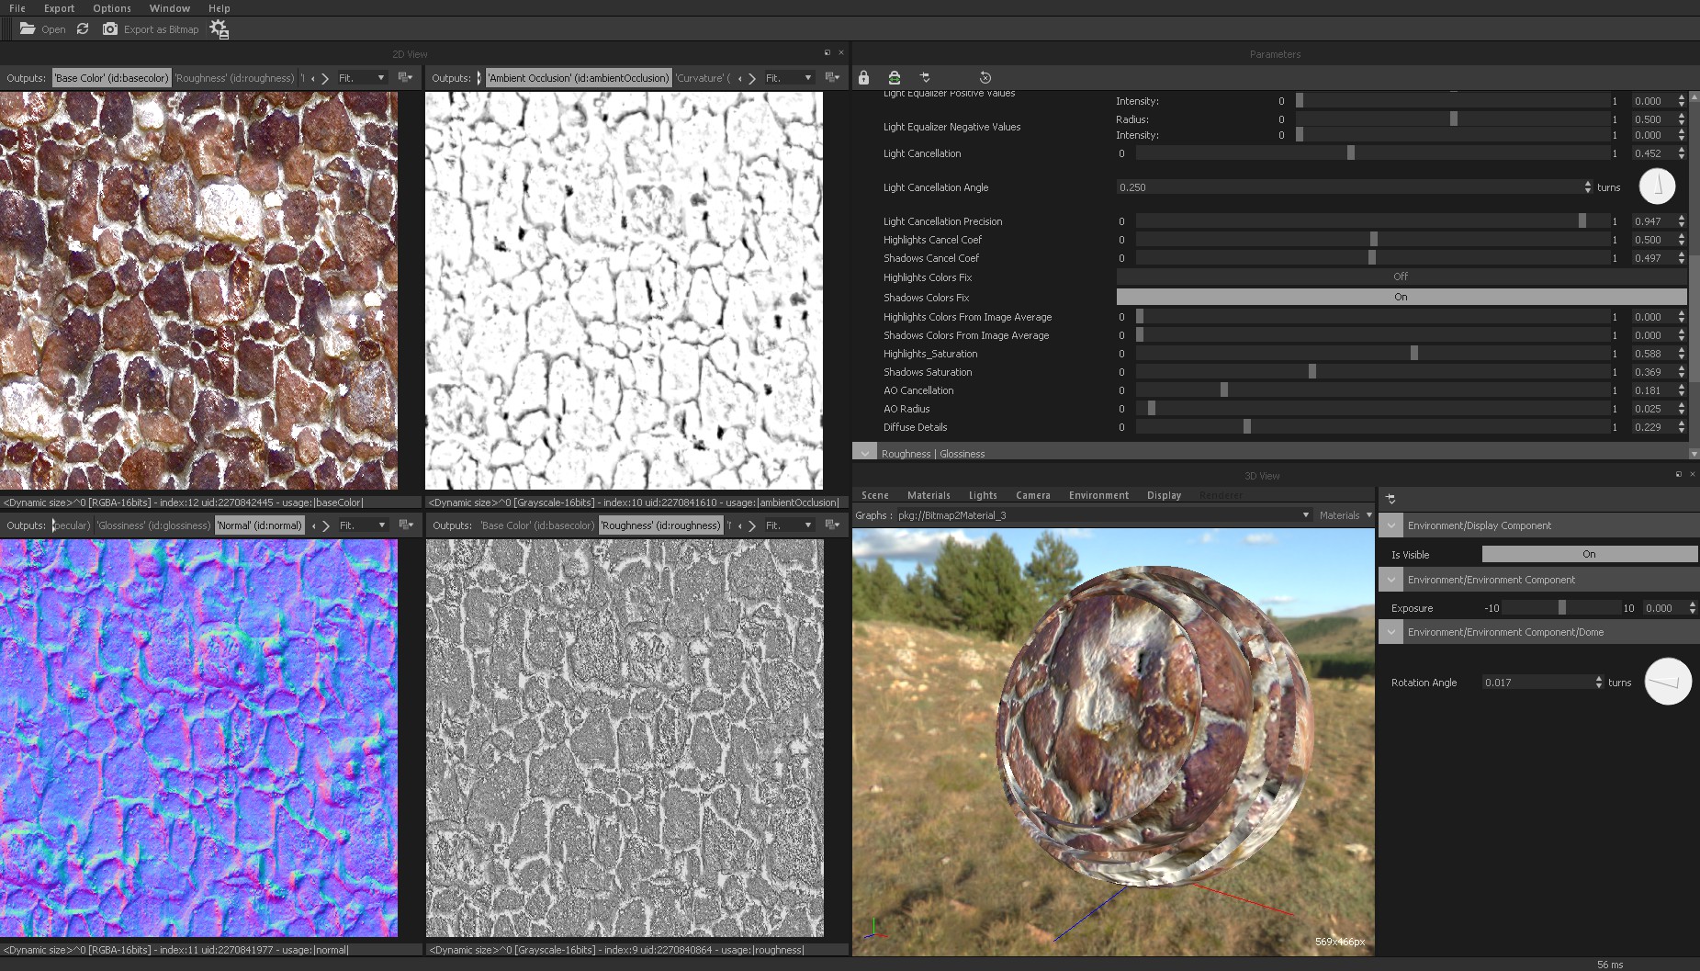This screenshot has height=971, width=1700.
Task: Click the AO Cancellation slider
Action: pyautogui.click(x=1373, y=390)
